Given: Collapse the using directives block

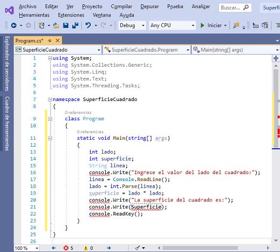Looking at the screenshot, I should (x=50, y=58).
